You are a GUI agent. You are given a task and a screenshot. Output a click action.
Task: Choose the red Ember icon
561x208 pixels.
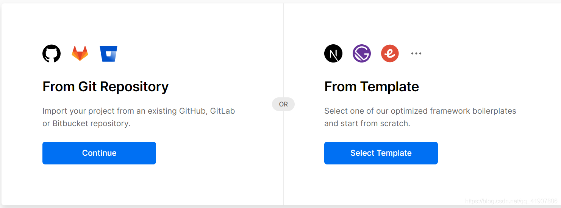tap(390, 53)
